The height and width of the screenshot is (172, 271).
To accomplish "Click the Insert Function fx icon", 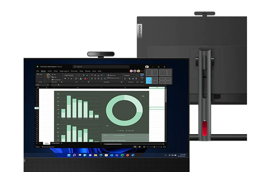I will coord(58,85).
